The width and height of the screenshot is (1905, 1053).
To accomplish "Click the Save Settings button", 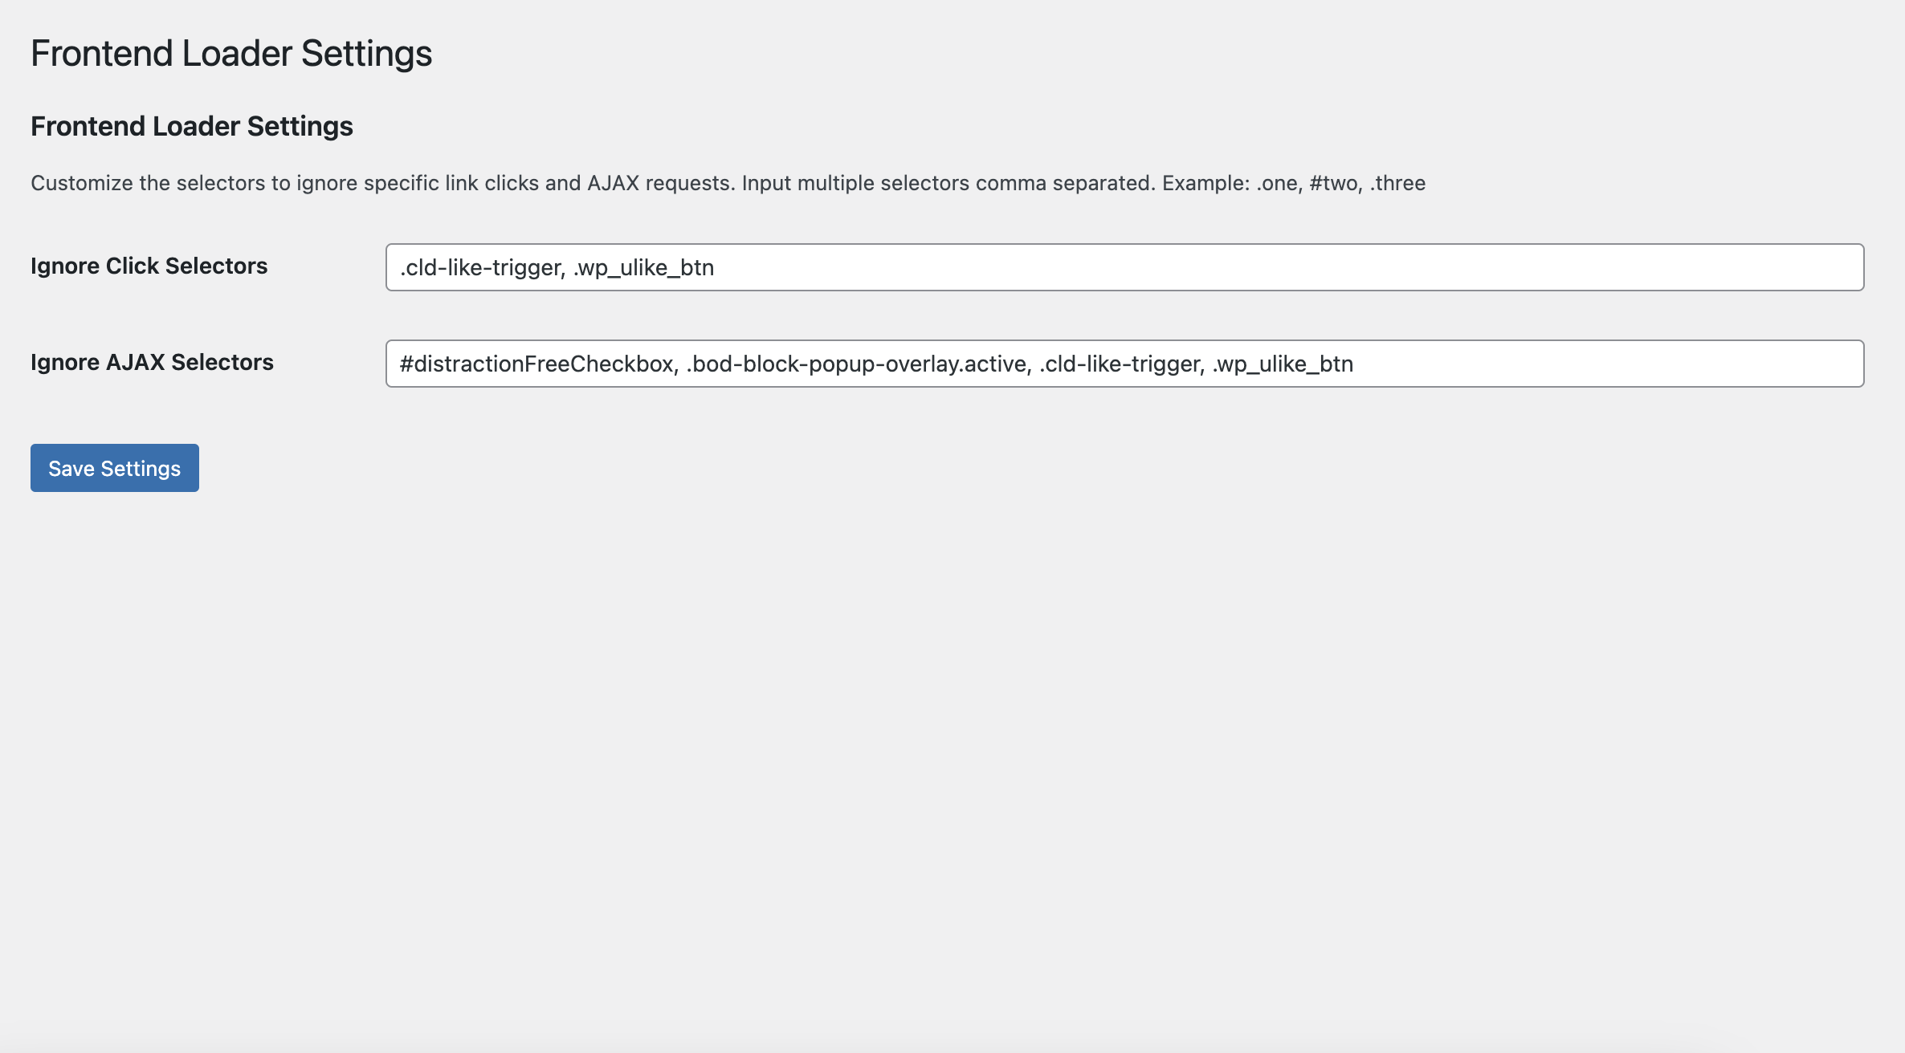I will [x=115, y=468].
